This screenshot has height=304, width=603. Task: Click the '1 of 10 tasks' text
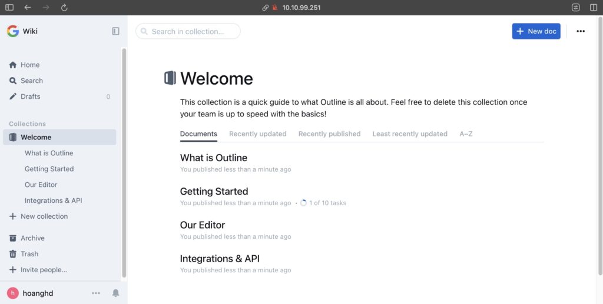327,203
